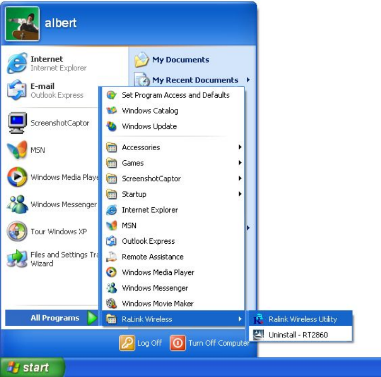This screenshot has width=381, height=377.
Task: Click the Uninstall - RT2860 icon
Action: click(x=258, y=335)
